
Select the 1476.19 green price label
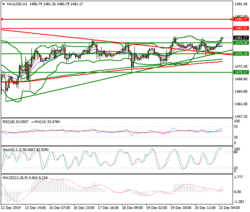[x=241, y=53]
